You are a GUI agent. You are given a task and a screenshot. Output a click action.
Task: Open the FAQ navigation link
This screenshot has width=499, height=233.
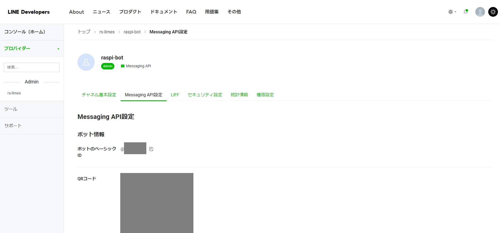[191, 12]
